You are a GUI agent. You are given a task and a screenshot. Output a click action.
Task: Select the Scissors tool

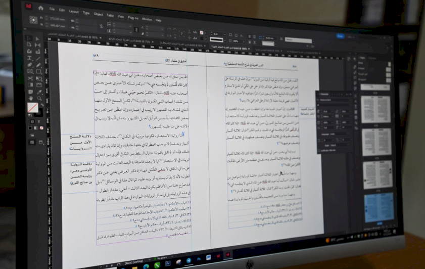pyautogui.click(x=30, y=78)
